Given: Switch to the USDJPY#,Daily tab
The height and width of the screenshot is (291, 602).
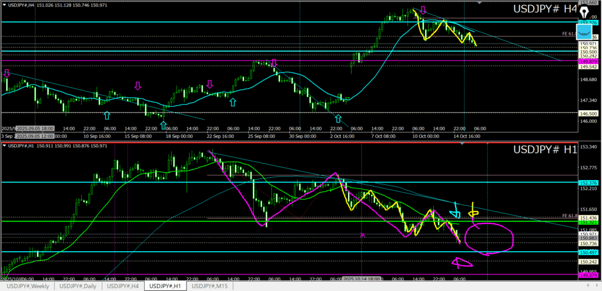Looking at the screenshot, I should [x=78, y=286].
